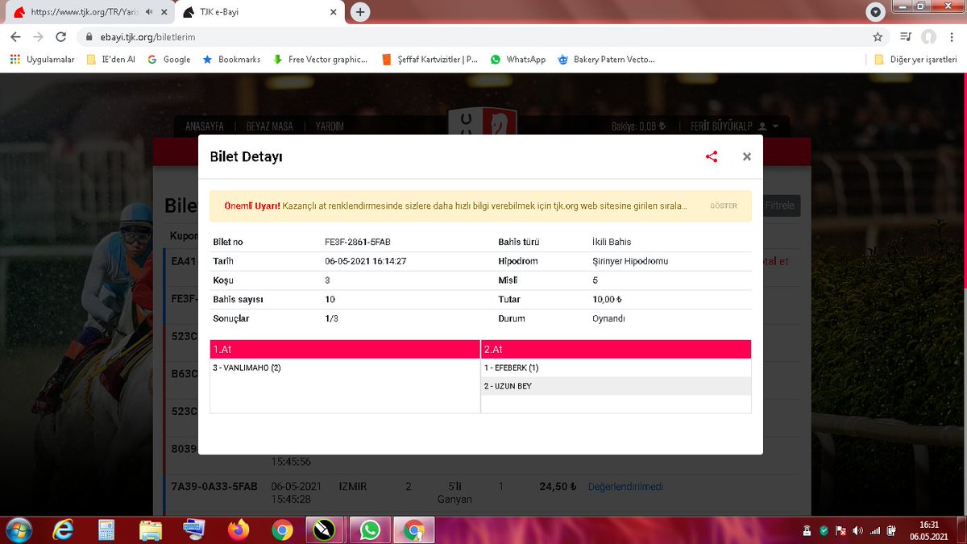Open the Windows Start button
Viewport: 967px width, 544px height.
pos(19,530)
